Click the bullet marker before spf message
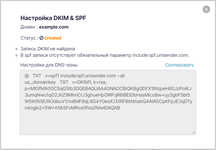 16,55
